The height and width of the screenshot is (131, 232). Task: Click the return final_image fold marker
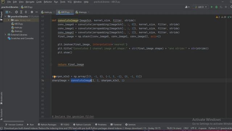coord(51,64)
